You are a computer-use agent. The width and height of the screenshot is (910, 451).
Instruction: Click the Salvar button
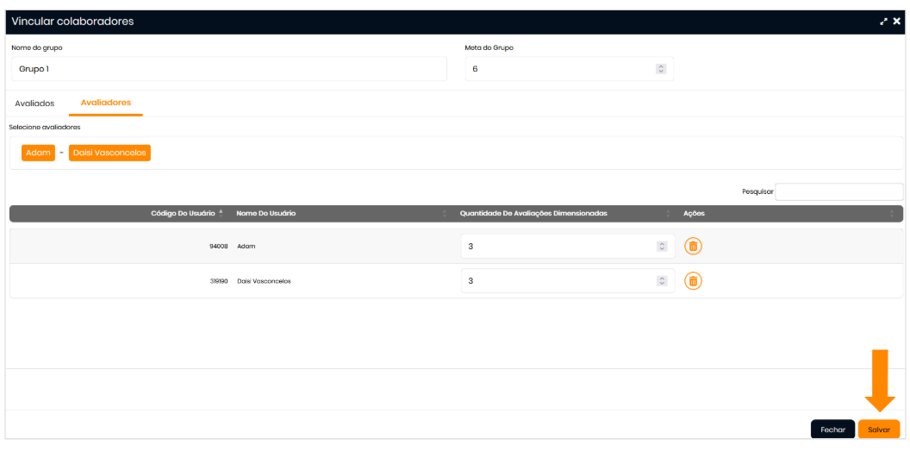(x=878, y=429)
